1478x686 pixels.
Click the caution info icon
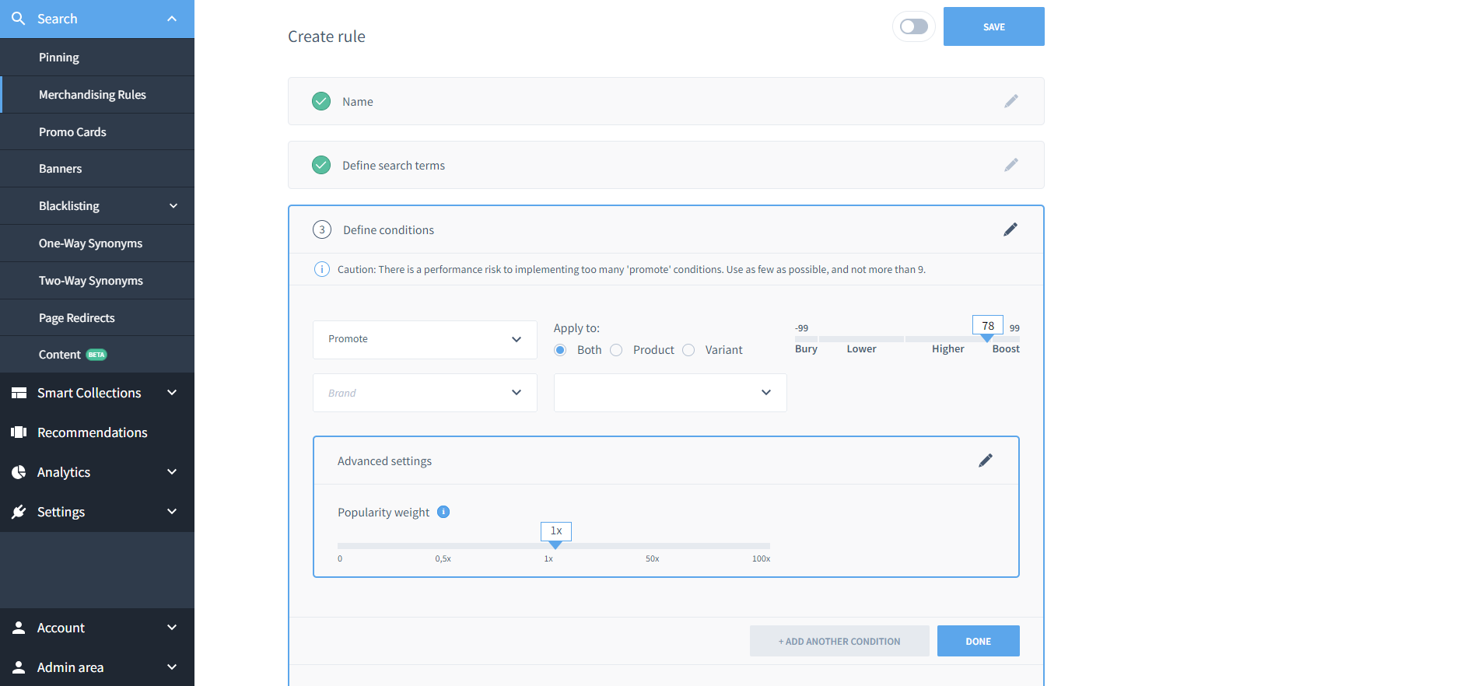(321, 269)
